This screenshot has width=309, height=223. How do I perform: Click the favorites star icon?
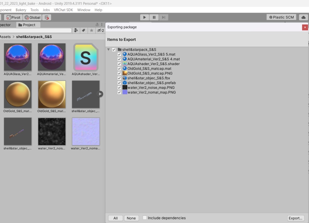tap(91, 30)
